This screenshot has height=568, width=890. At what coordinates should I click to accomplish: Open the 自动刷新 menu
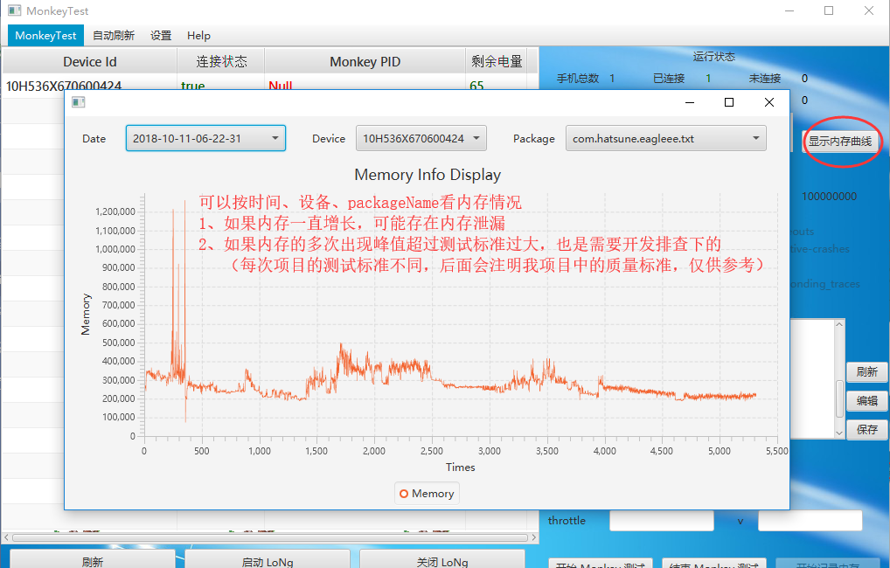[x=114, y=35]
